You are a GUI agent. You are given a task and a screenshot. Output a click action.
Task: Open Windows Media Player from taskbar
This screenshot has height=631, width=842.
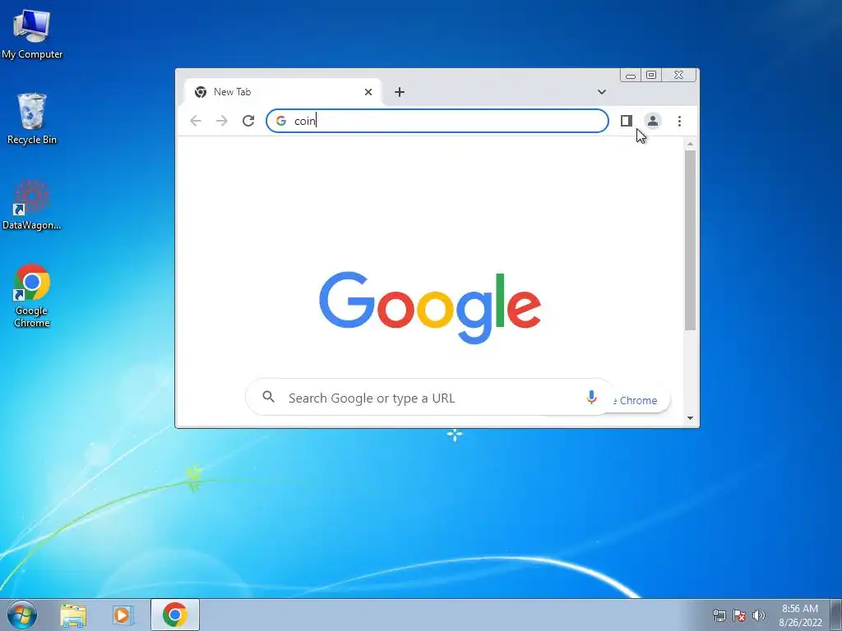point(123,615)
